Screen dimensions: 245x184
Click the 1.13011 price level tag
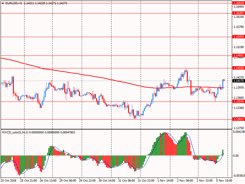point(239,119)
